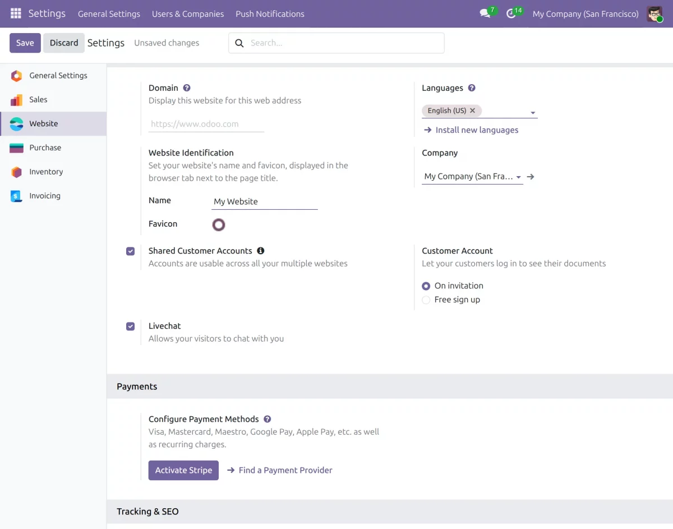Open the Push Notifications menu
This screenshot has width=673, height=529.
pyautogui.click(x=270, y=14)
